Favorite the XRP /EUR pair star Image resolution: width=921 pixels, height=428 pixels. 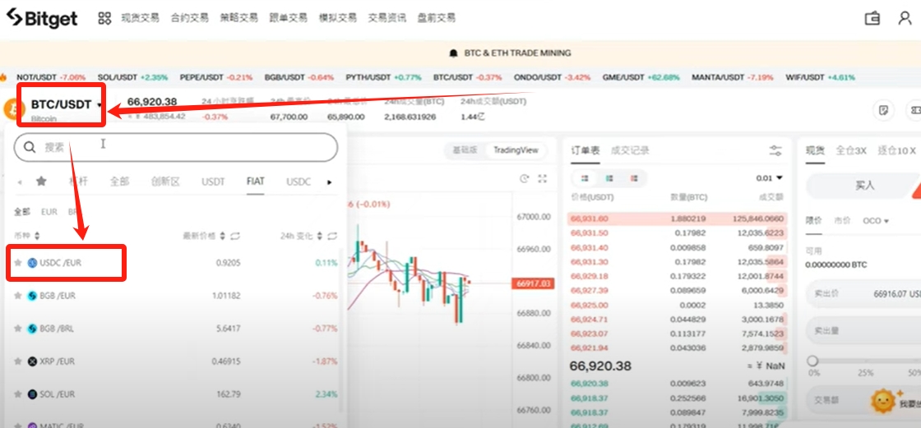point(18,361)
